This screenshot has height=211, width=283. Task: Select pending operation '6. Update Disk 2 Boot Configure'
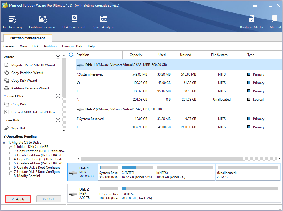click(x=37, y=168)
